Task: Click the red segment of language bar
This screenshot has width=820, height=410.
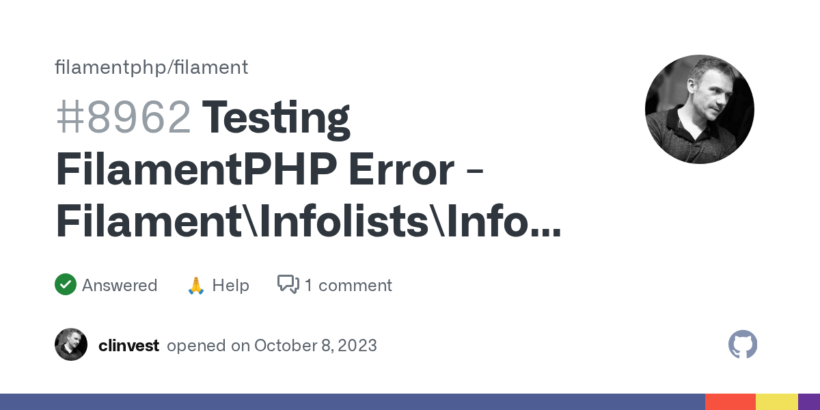Action: point(730,402)
